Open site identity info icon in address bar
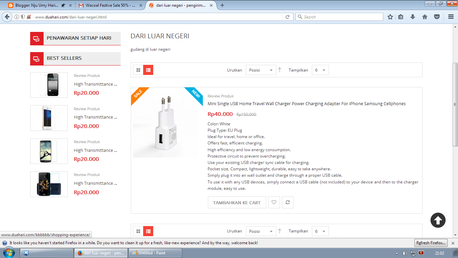This screenshot has width=458, height=258. tap(17, 17)
